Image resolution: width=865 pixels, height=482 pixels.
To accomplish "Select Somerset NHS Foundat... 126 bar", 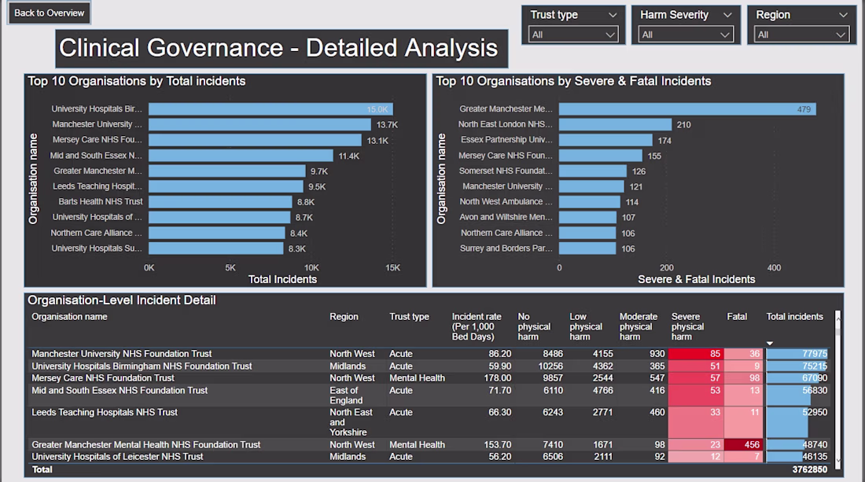I will [x=593, y=171].
